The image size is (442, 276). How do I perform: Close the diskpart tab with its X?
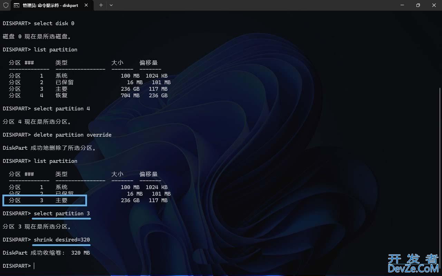click(x=86, y=5)
